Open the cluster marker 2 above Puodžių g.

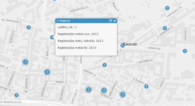(104, 90)
